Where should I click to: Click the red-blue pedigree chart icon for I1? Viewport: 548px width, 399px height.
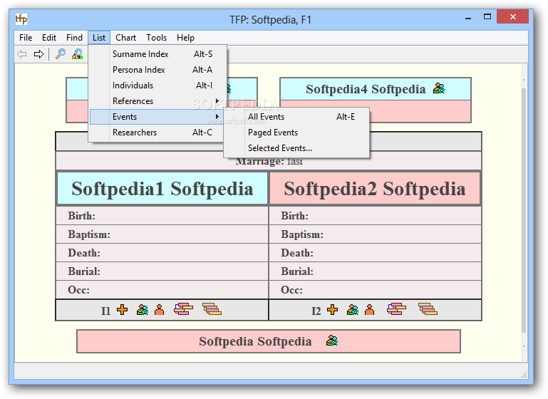pyautogui.click(x=183, y=309)
